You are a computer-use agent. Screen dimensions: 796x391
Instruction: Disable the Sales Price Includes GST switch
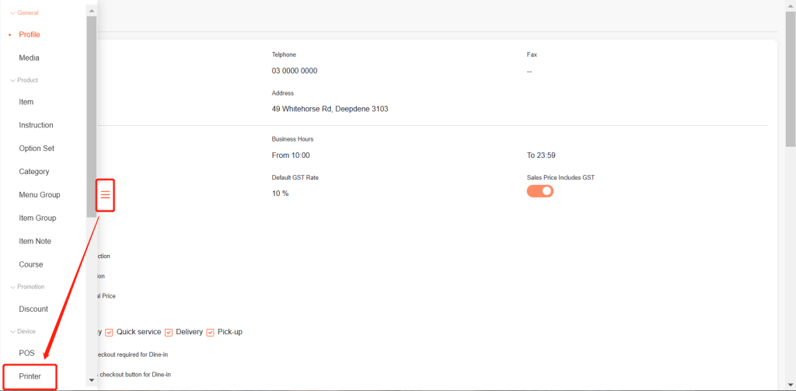tap(540, 191)
